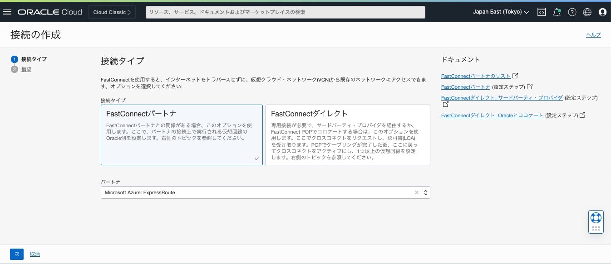Open the ヘルプ link
Viewport: 611px width, 264px height.
click(x=593, y=35)
